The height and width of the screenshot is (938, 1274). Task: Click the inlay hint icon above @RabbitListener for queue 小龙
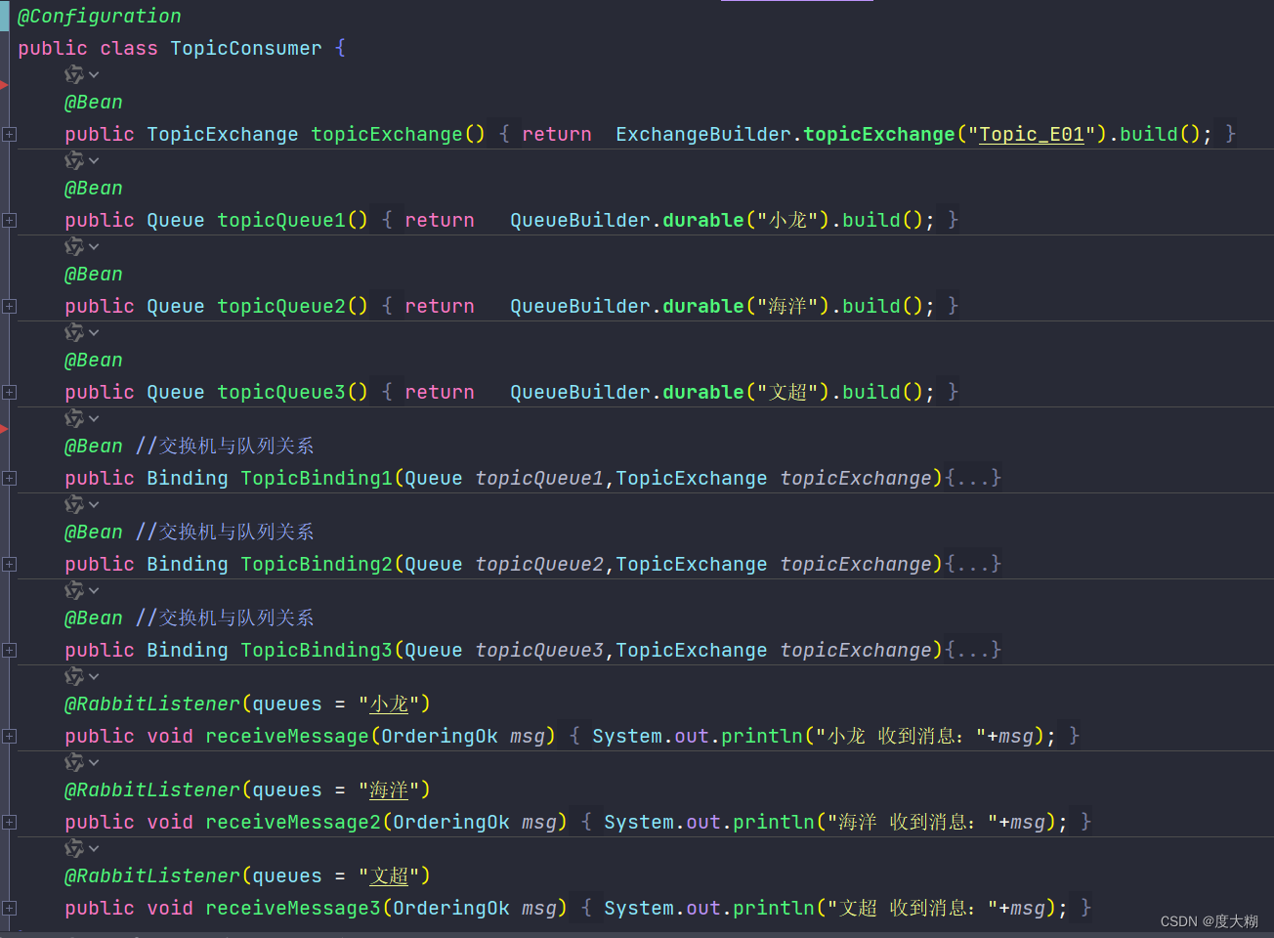click(x=74, y=676)
